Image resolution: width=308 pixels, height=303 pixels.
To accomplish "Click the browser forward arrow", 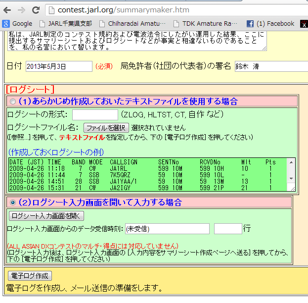I will (21, 10).
